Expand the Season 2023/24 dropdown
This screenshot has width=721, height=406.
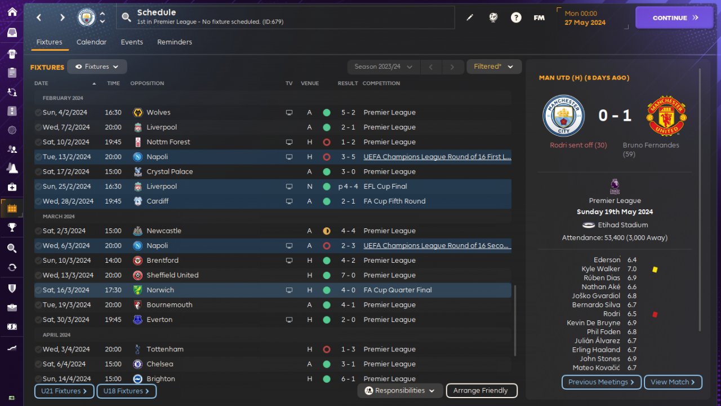tap(383, 67)
